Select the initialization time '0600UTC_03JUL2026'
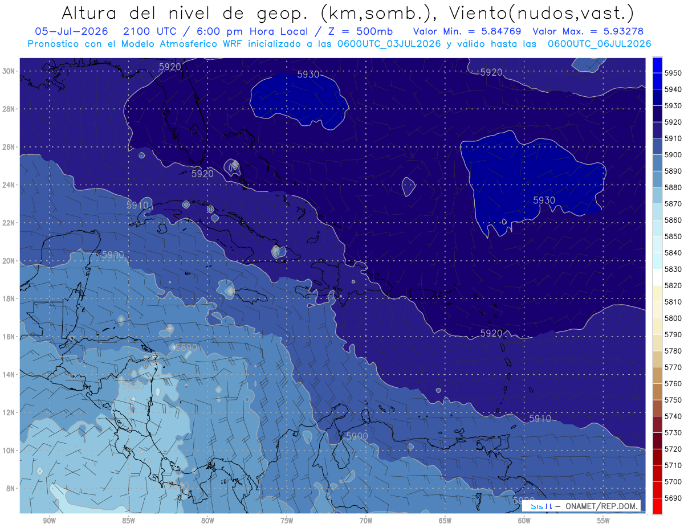The height and width of the screenshot is (528, 684). point(387,44)
